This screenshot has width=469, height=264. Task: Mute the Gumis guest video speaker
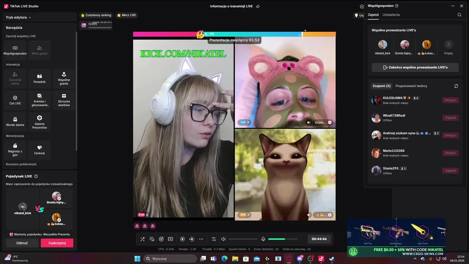coord(309,122)
